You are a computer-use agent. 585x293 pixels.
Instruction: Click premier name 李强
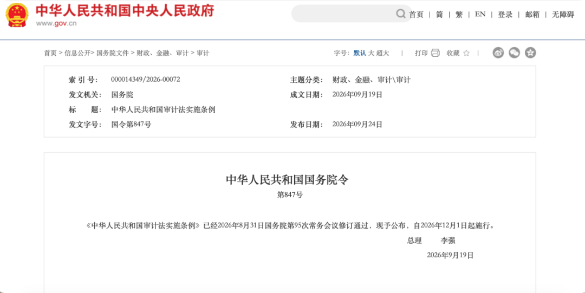pos(448,241)
